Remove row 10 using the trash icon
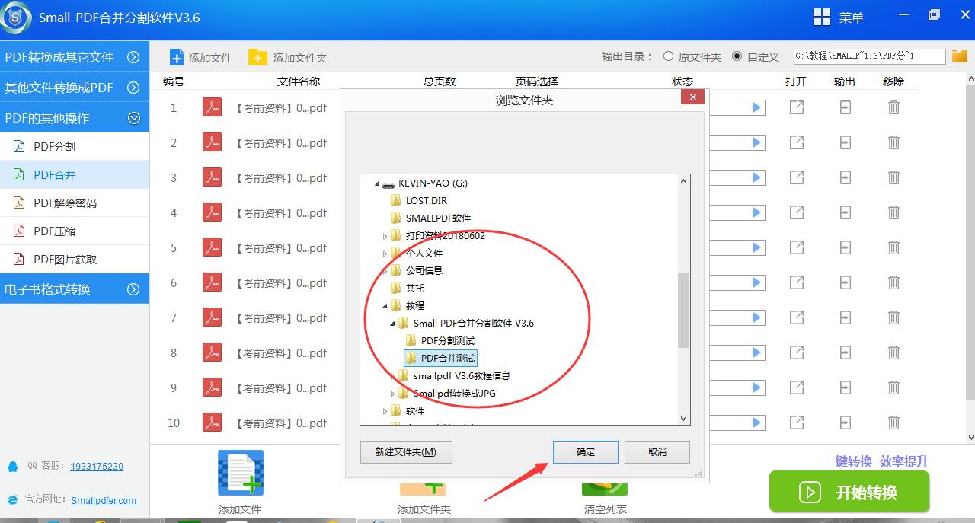 pos(893,423)
